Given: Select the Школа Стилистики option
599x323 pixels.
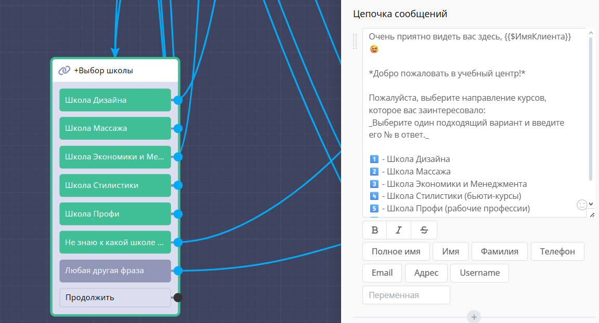Looking at the screenshot, I should 115,185.
